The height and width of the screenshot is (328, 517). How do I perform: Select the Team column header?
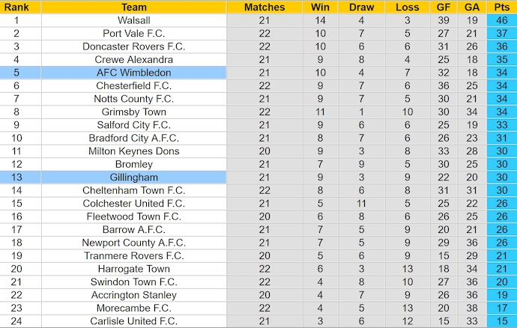[x=134, y=7]
